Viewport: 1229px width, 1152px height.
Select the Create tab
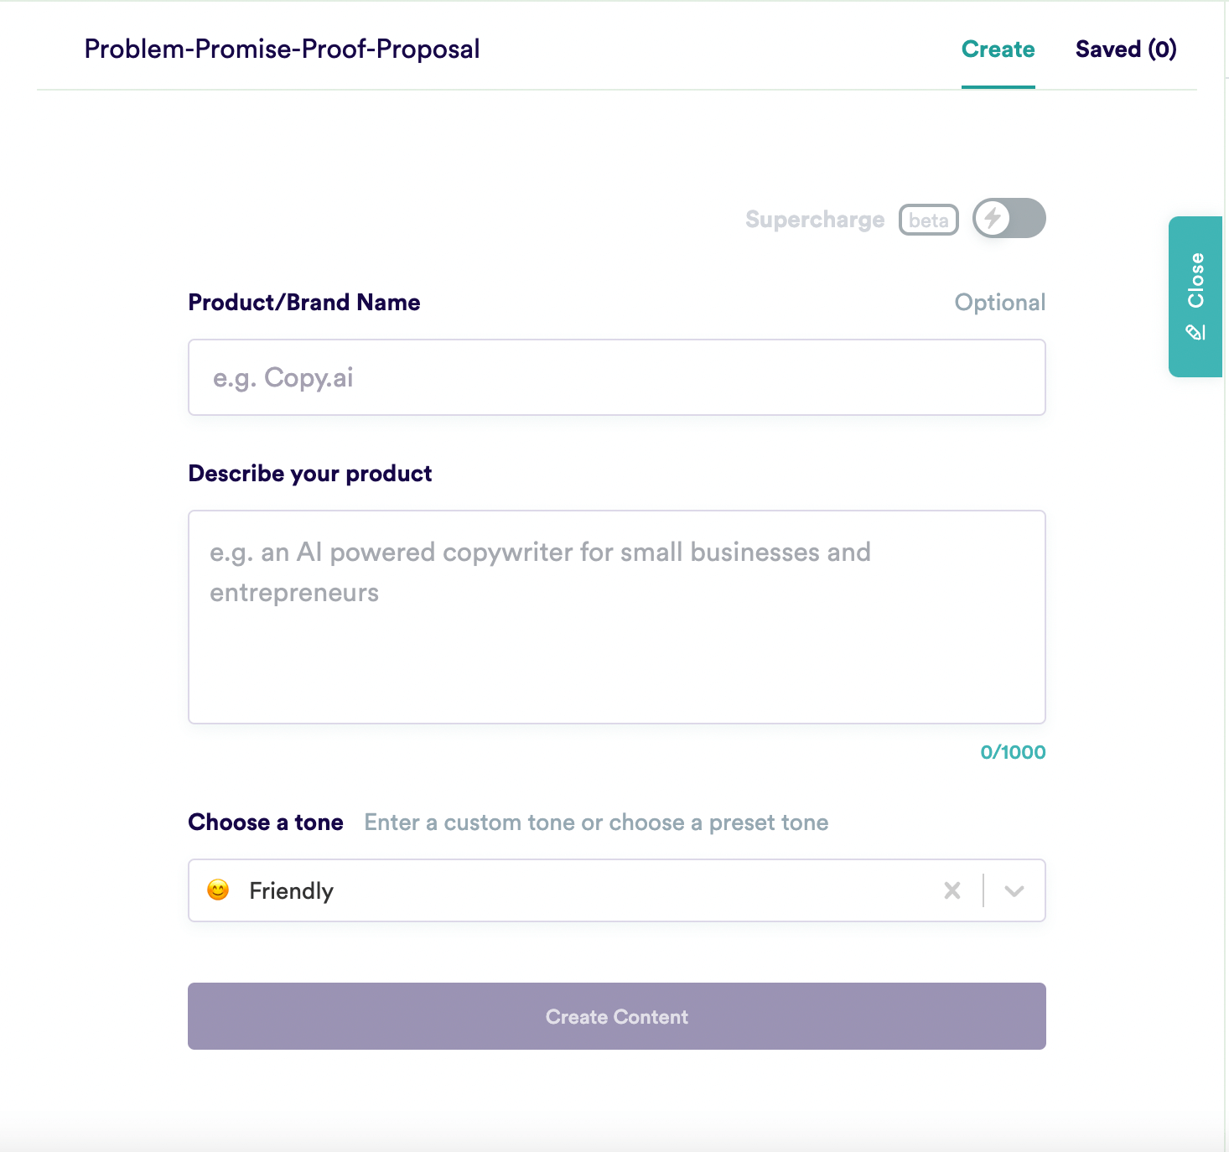pyautogui.click(x=998, y=49)
